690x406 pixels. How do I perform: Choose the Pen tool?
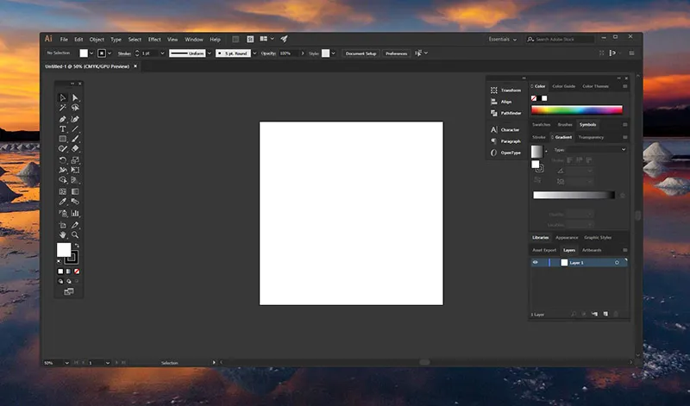coord(63,118)
